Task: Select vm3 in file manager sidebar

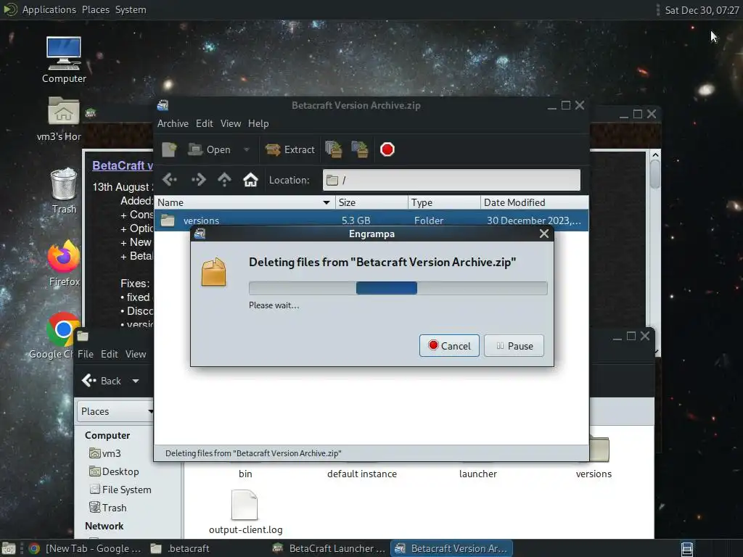Action: click(105, 453)
